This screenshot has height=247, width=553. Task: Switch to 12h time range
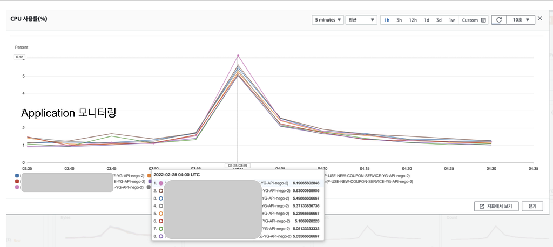(x=413, y=20)
